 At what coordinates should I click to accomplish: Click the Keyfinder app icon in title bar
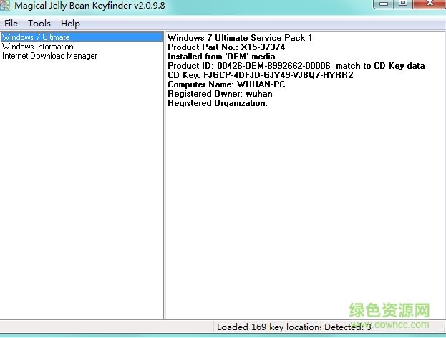pyautogui.click(x=5, y=5)
